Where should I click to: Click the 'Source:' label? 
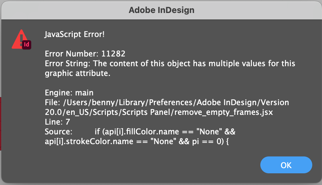[58, 132]
